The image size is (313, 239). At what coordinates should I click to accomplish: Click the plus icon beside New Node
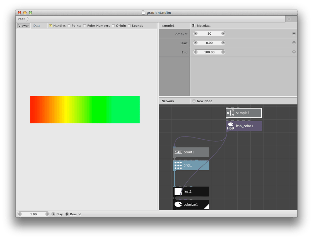click(x=194, y=101)
